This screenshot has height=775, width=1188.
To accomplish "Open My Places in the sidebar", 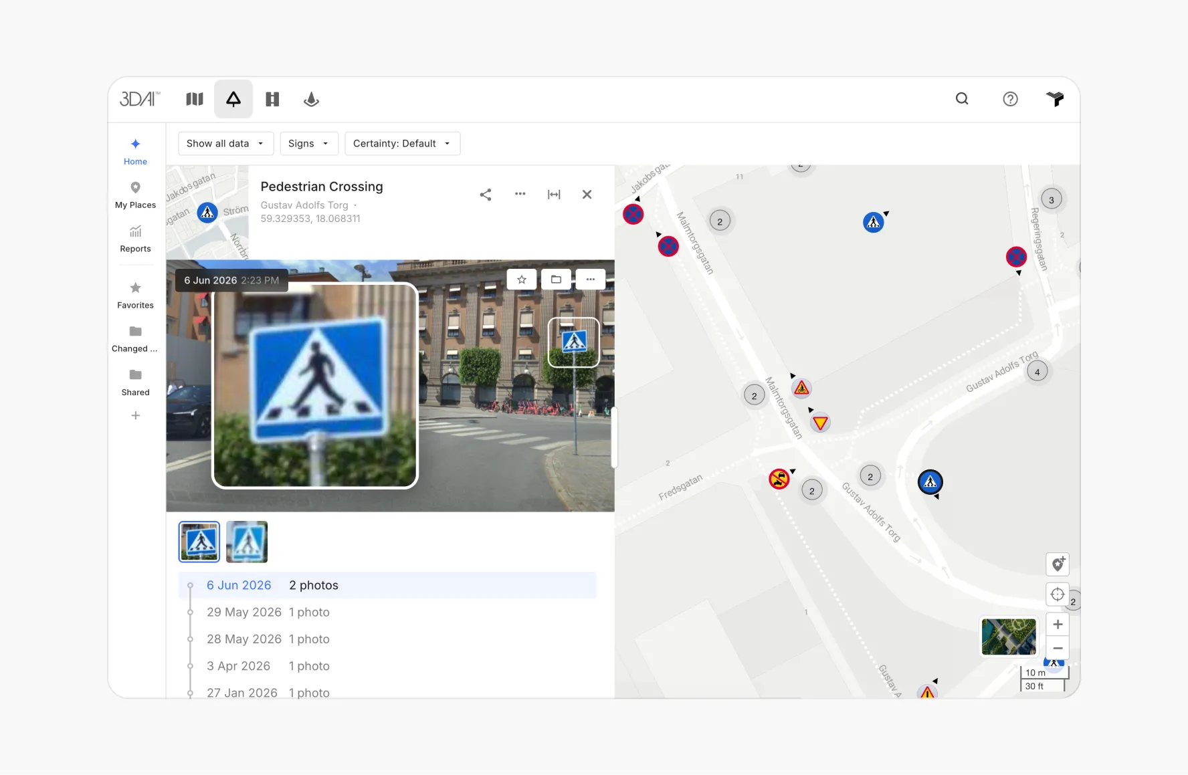I will tap(135, 195).
